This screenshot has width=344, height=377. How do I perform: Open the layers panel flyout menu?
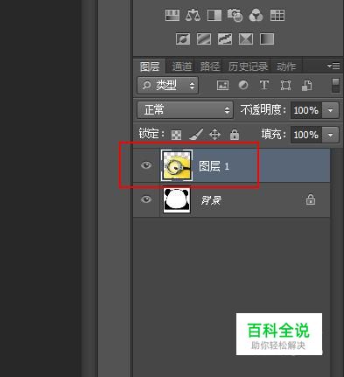[x=333, y=66]
